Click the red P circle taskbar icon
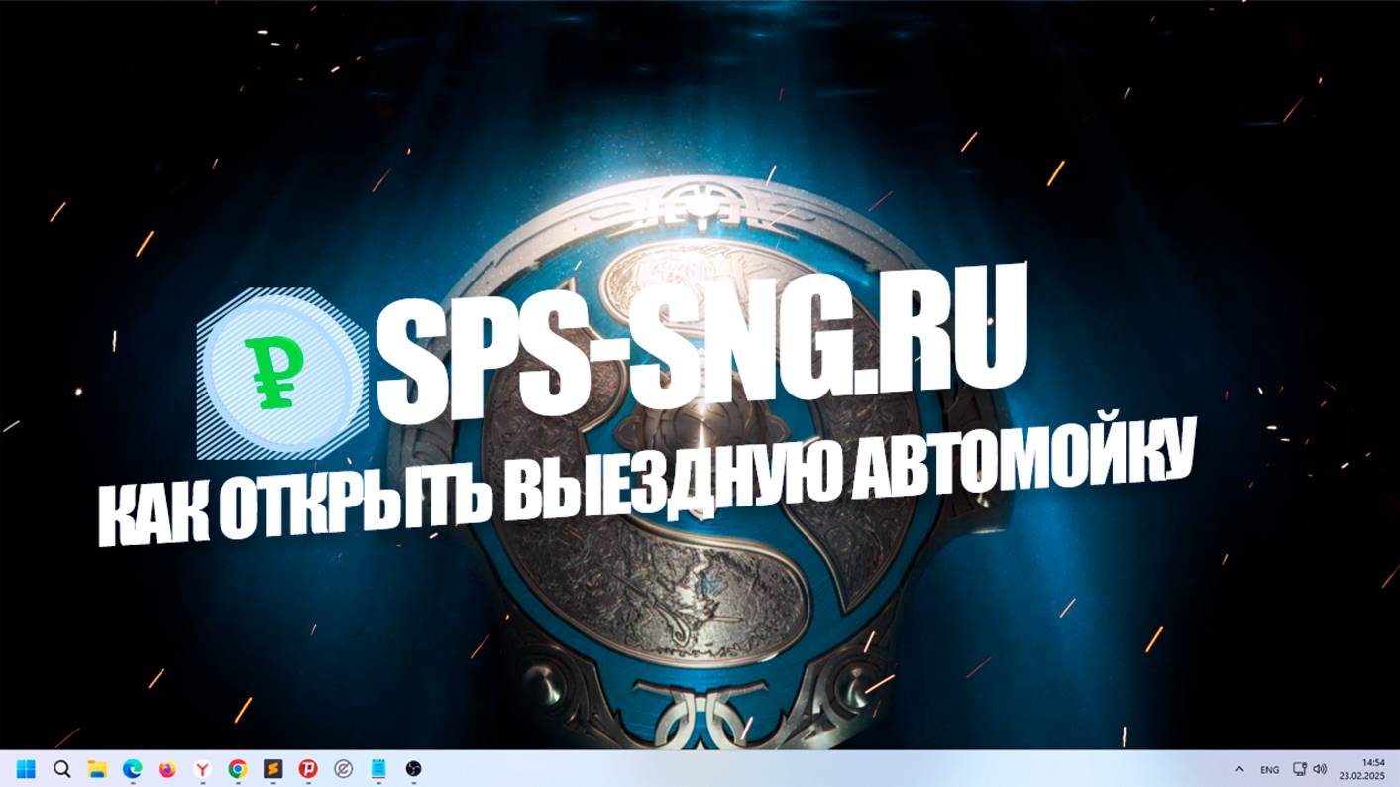The width and height of the screenshot is (1400, 787). (308, 769)
